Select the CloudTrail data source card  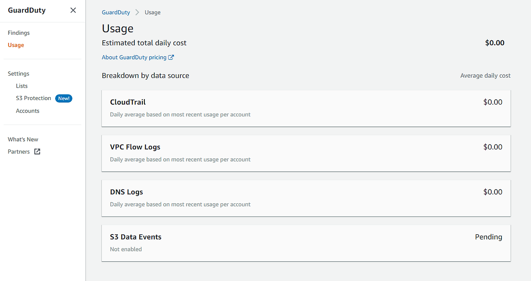pos(306,108)
